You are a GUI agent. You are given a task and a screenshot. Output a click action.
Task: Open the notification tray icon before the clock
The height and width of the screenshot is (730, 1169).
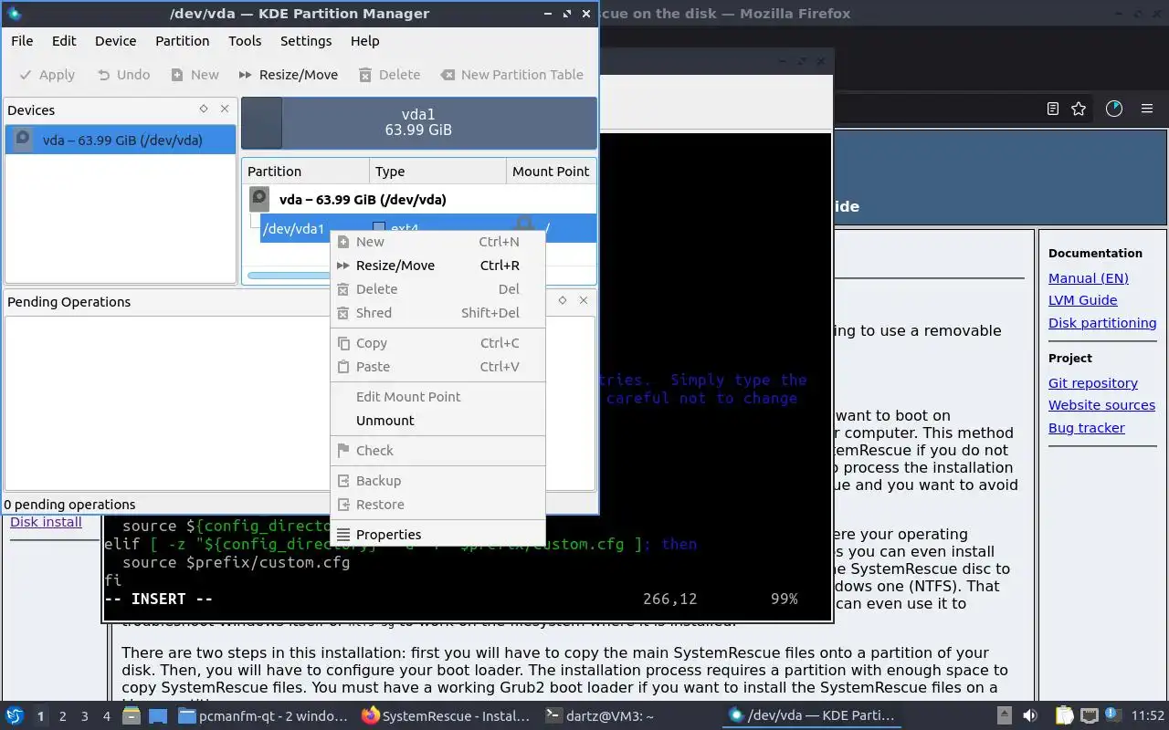[x=1113, y=716]
